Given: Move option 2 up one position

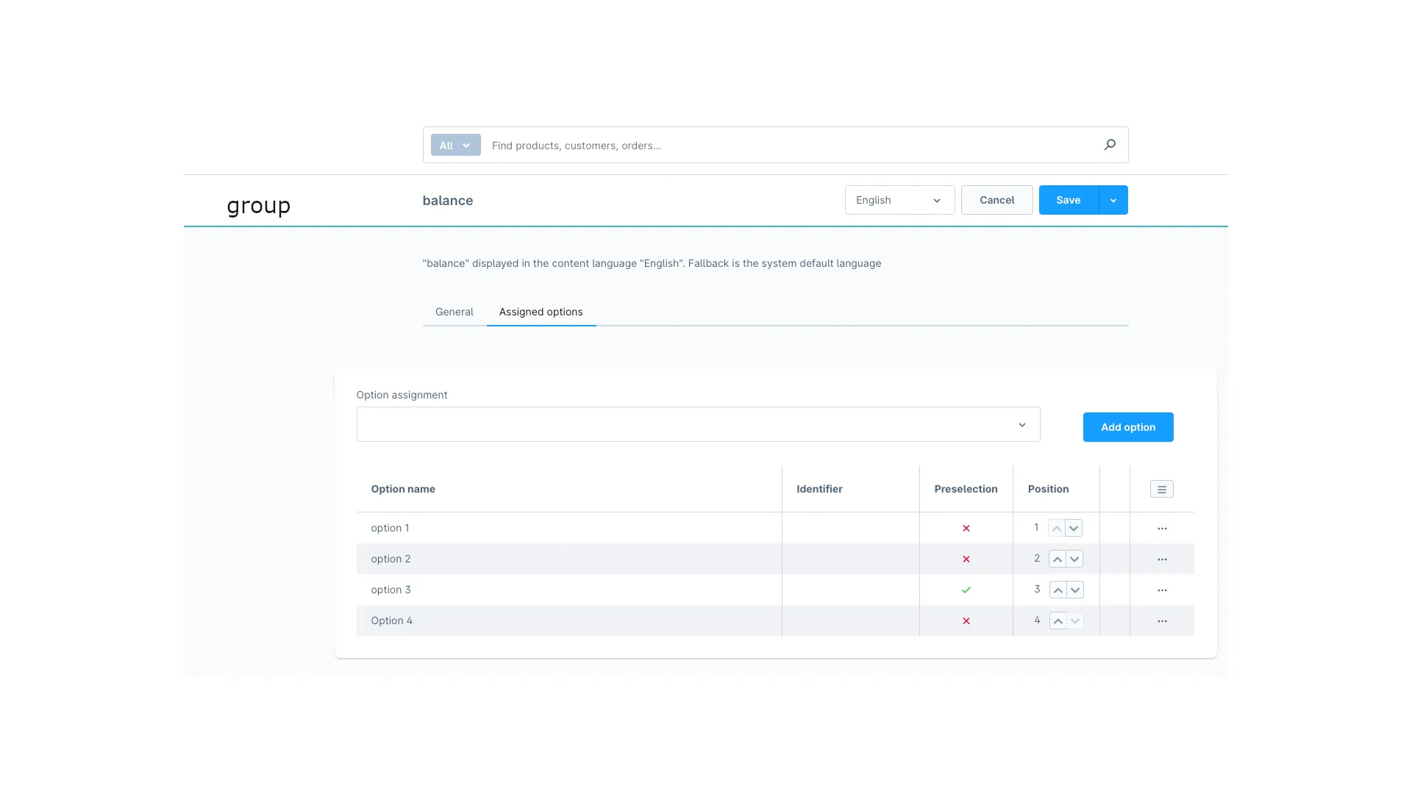Looking at the screenshot, I should [1057, 559].
